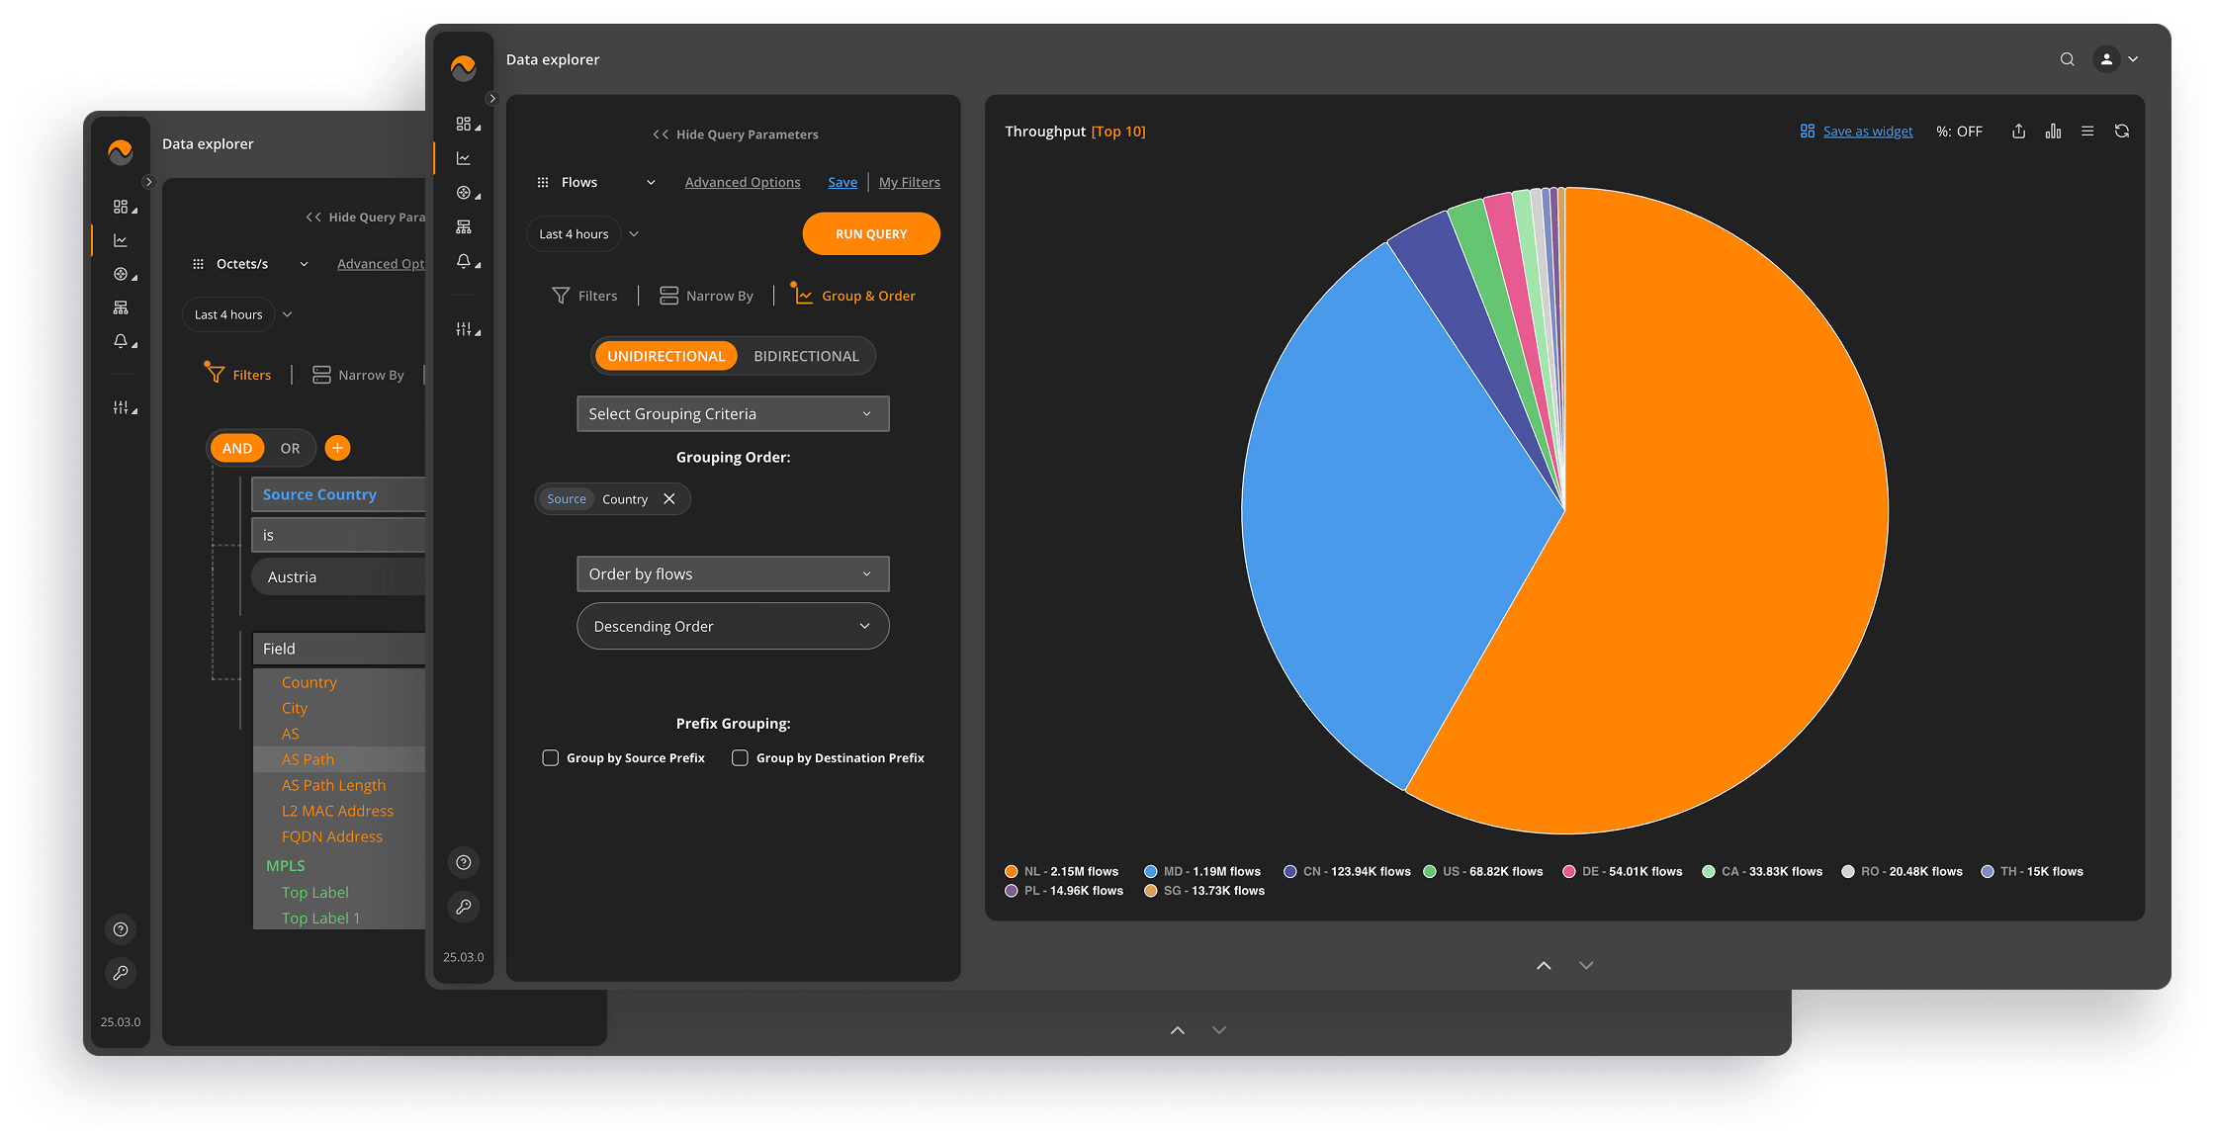The width and height of the screenshot is (2215, 1139).
Task: Toggle NL series in chart legend
Action: tap(1062, 871)
